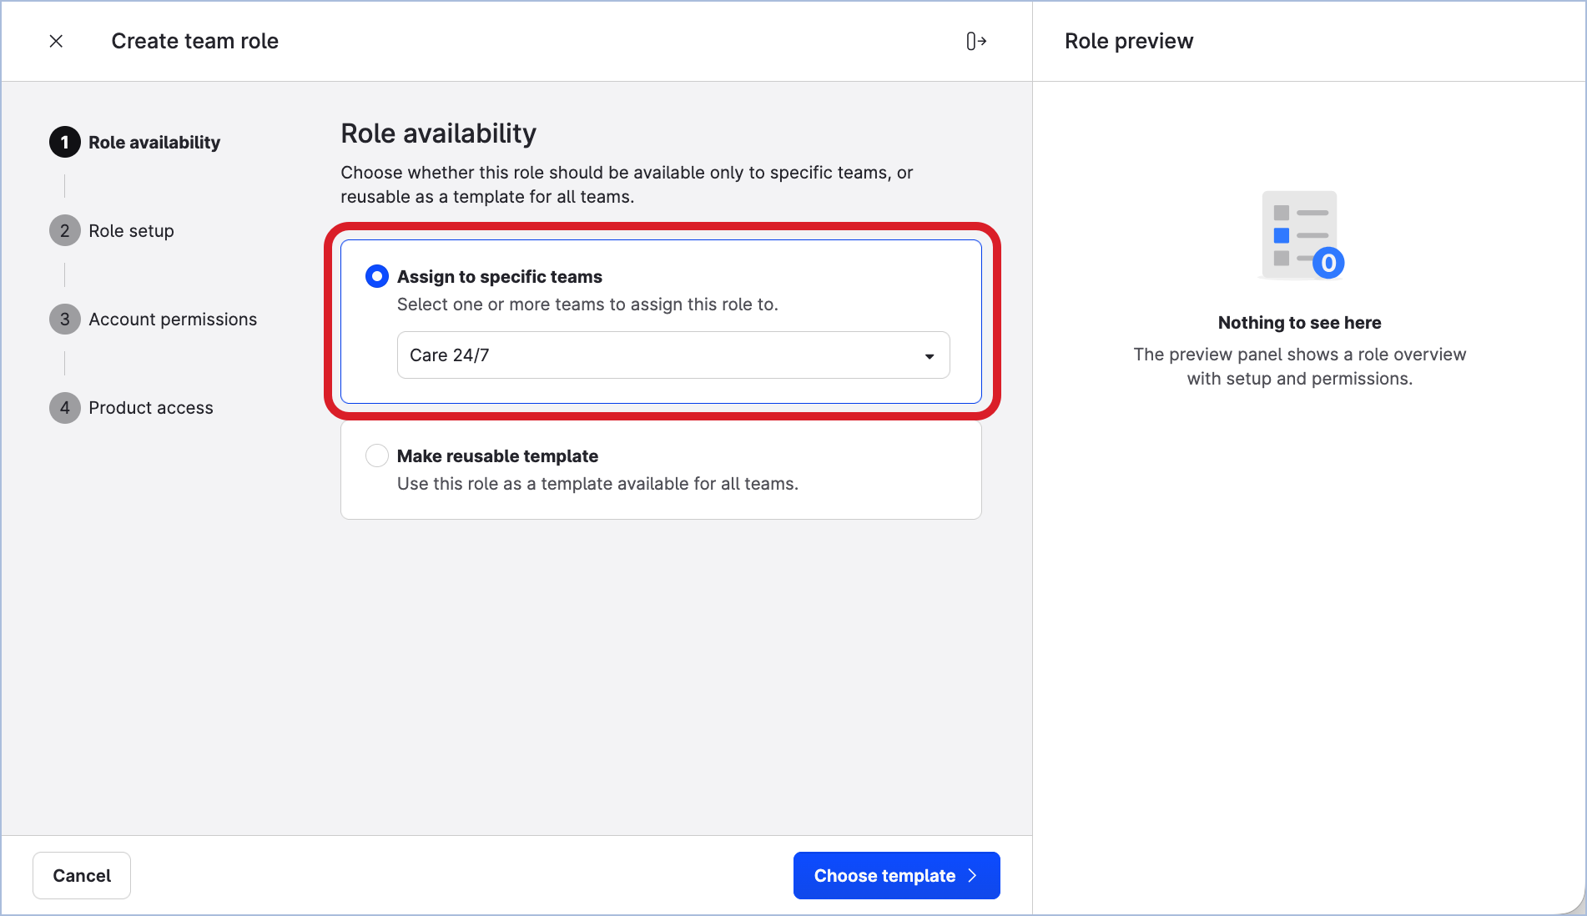This screenshot has height=916, width=1587.
Task: Click the step 3 number circle
Action: pos(64,320)
